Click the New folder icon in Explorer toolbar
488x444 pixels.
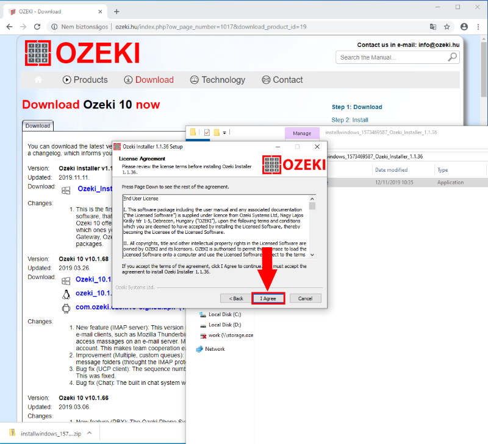point(217,132)
